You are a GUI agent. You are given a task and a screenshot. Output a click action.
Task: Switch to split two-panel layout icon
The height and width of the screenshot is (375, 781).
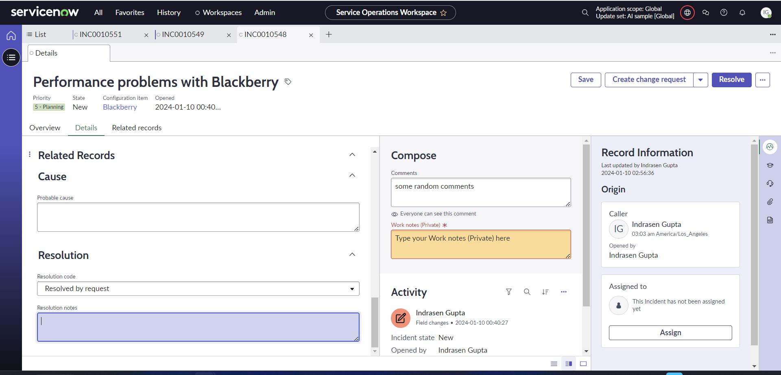pos(569,364)
